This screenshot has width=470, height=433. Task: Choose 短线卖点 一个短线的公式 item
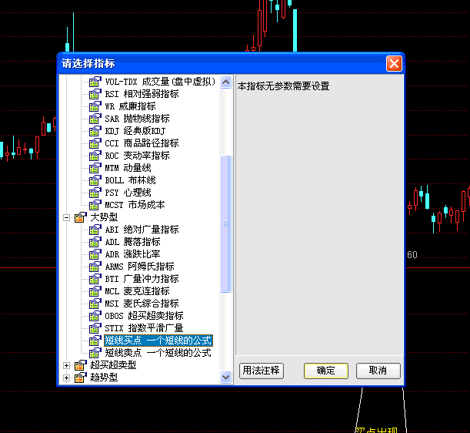158,353
